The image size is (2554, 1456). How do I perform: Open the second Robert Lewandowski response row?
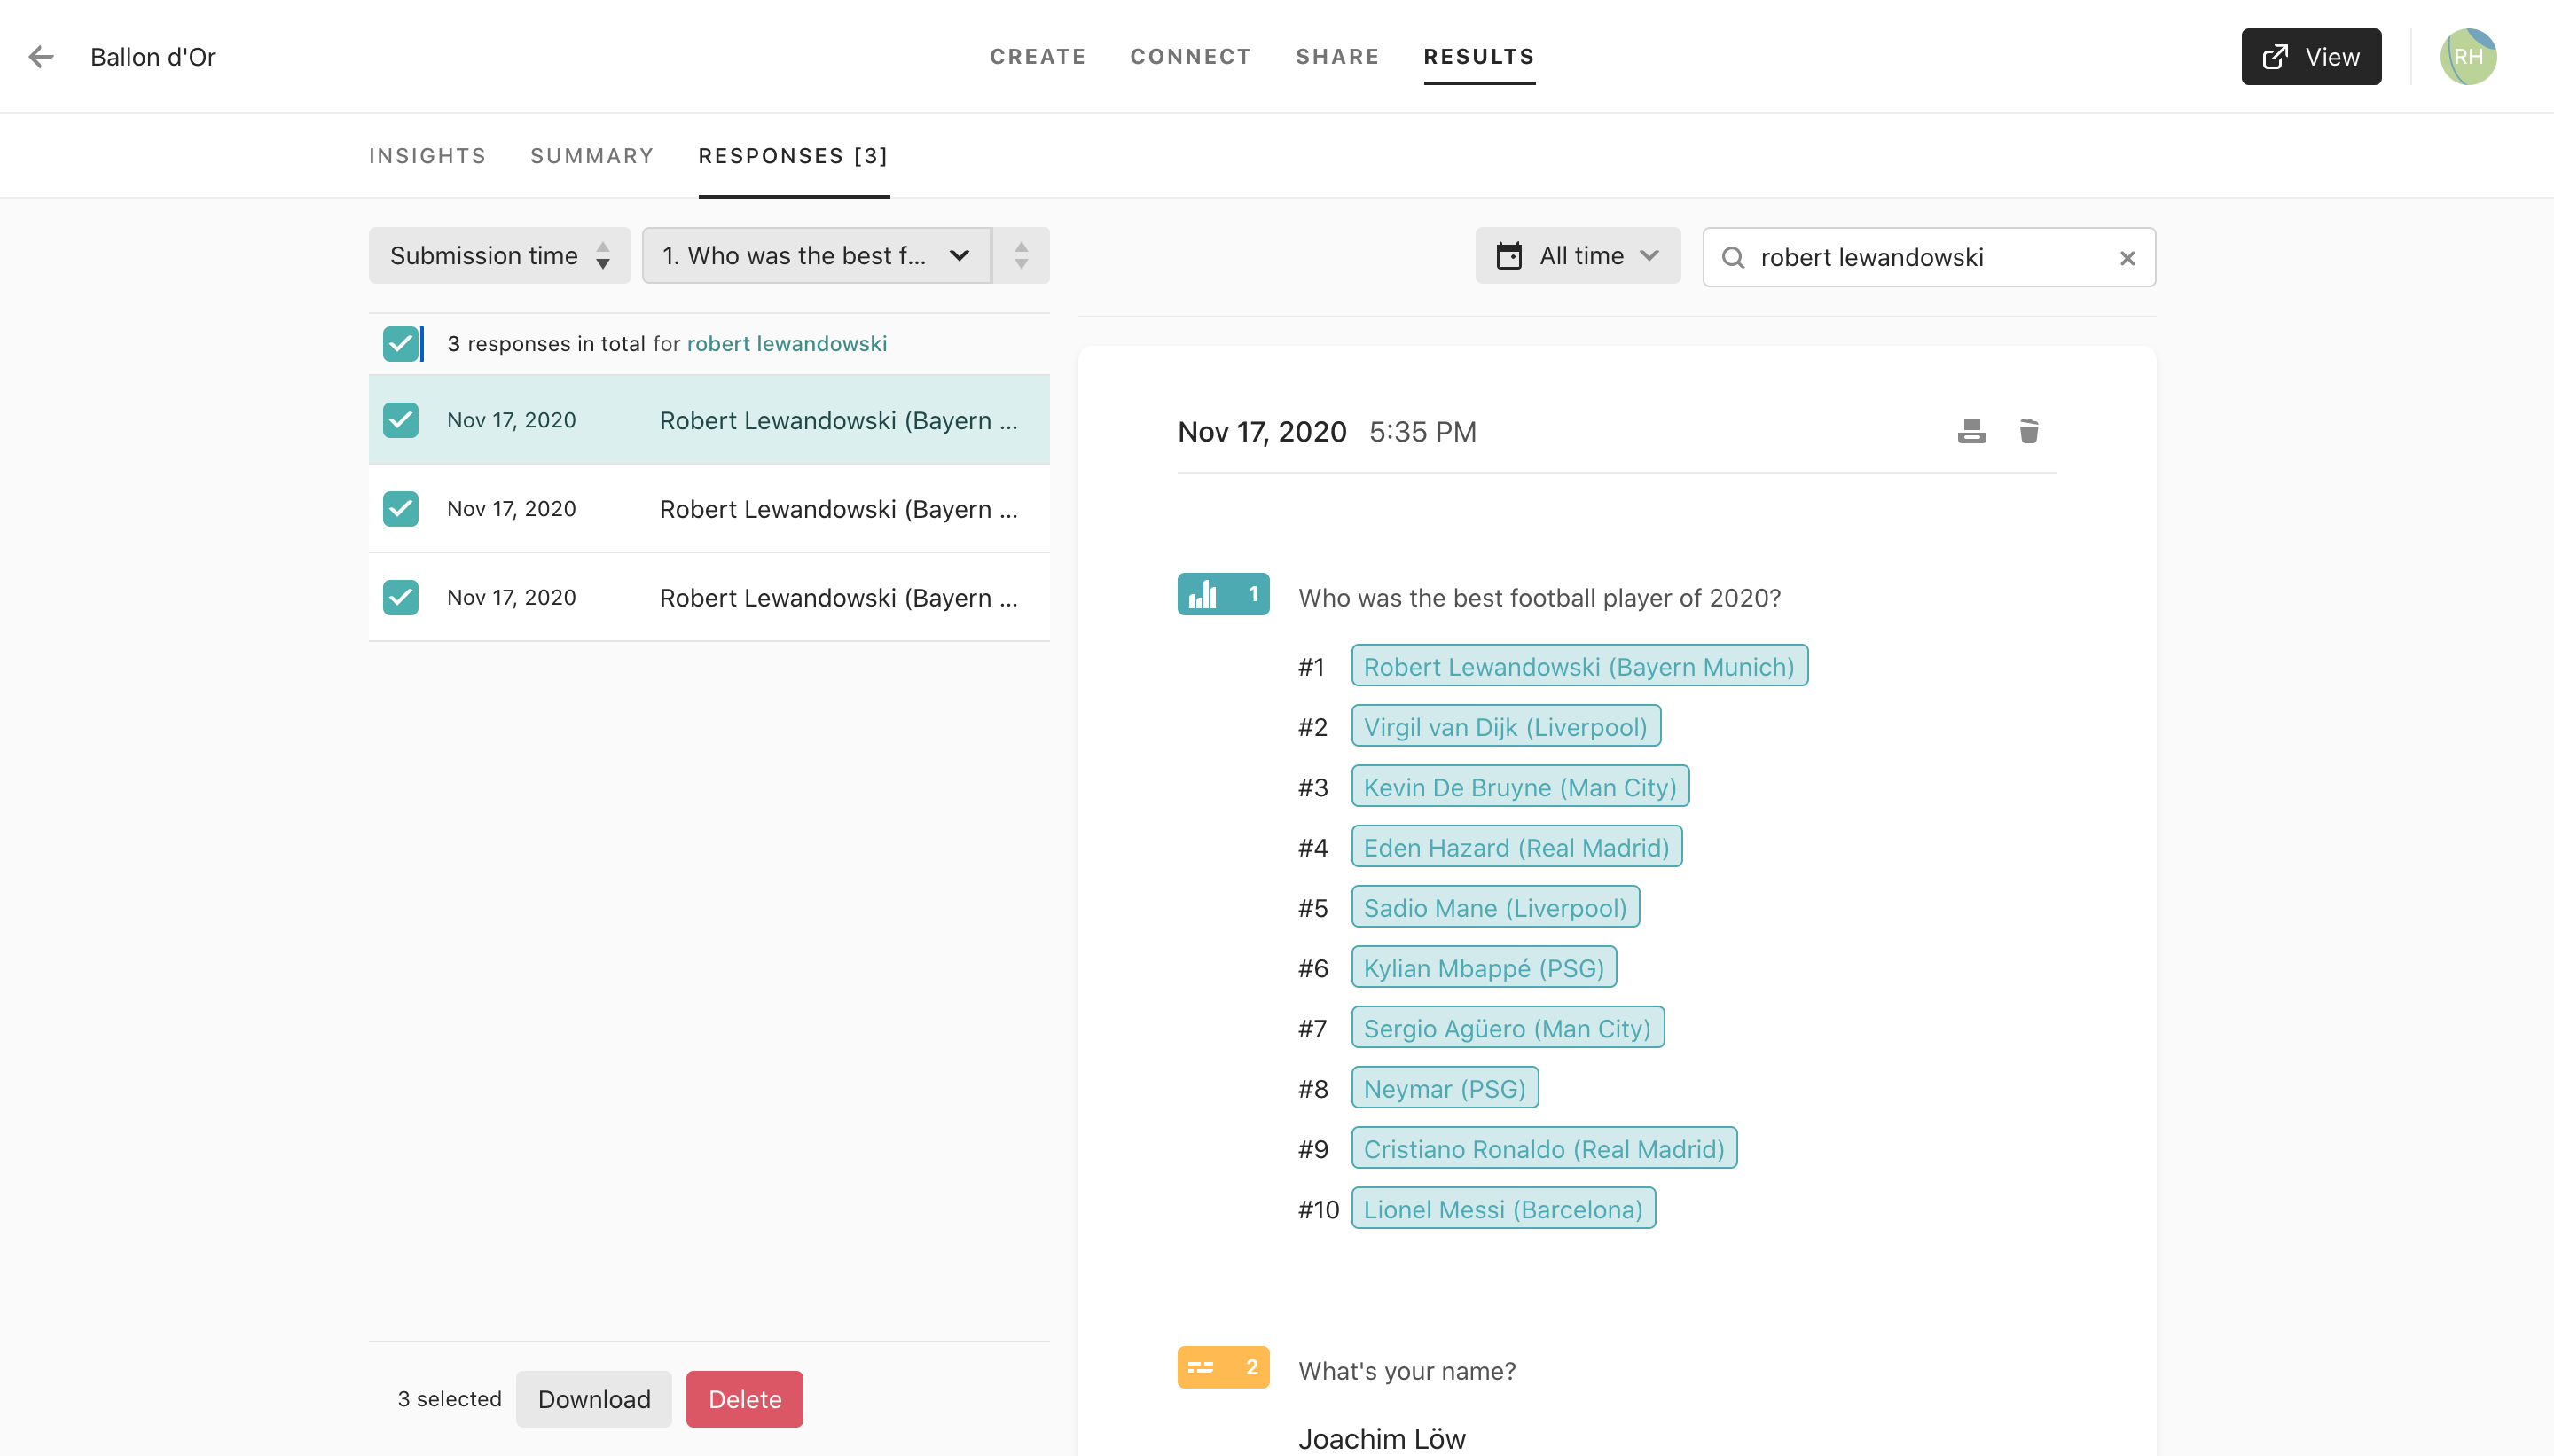pos(709,509)
